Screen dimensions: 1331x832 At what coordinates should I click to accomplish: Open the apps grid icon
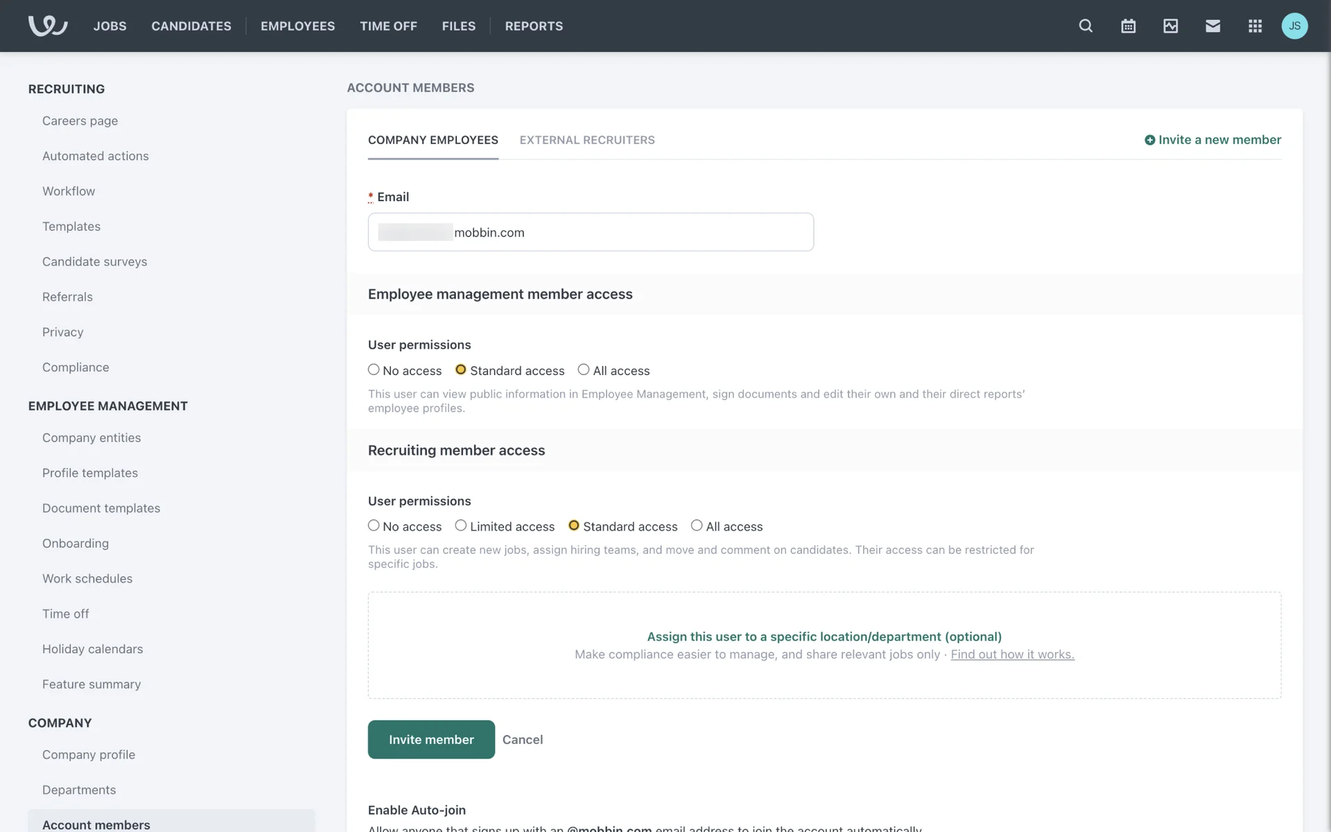point(1255,26)
